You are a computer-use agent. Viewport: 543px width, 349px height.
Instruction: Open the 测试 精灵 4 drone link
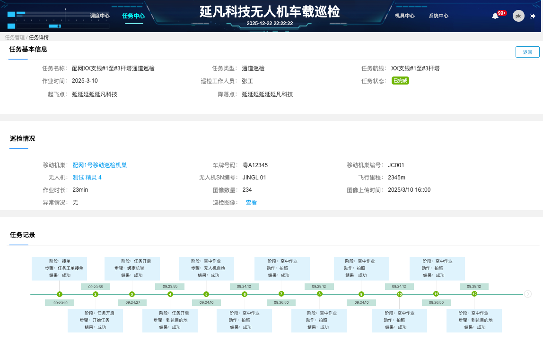(x=87, y=178)
